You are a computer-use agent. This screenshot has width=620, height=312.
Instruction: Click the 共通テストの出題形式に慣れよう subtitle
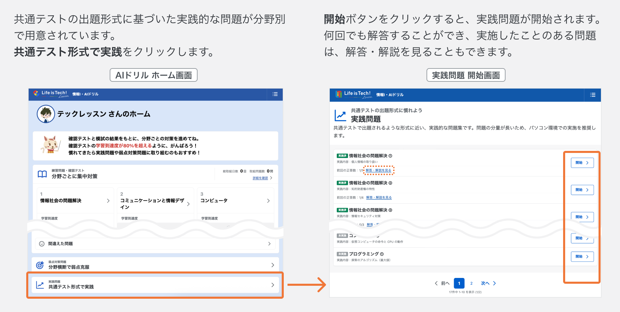tap(386, 110)
